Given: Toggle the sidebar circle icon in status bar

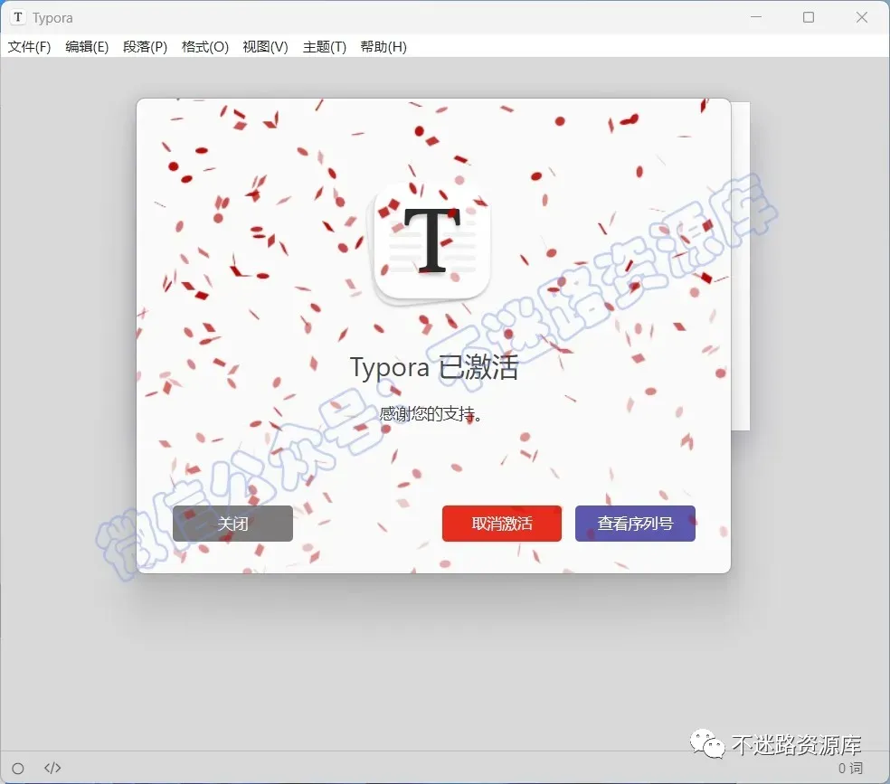Looking at the screenshot, I should pyautogui.click(x=18, y=769).
